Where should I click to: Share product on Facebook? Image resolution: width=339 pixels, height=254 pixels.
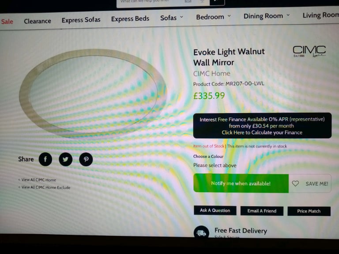coord(45,159)
